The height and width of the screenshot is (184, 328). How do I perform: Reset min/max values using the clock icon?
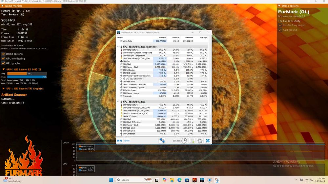pos(184,141)
